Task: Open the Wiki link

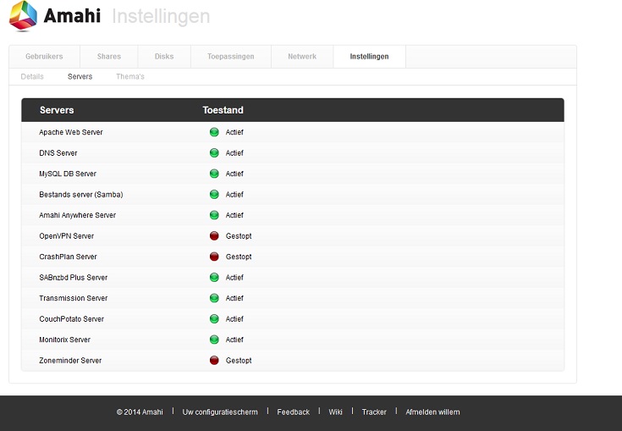Action: tap(335, 412)
